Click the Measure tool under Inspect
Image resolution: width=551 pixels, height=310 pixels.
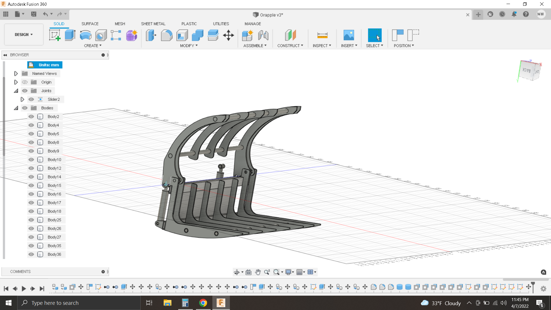click(322, 35)
